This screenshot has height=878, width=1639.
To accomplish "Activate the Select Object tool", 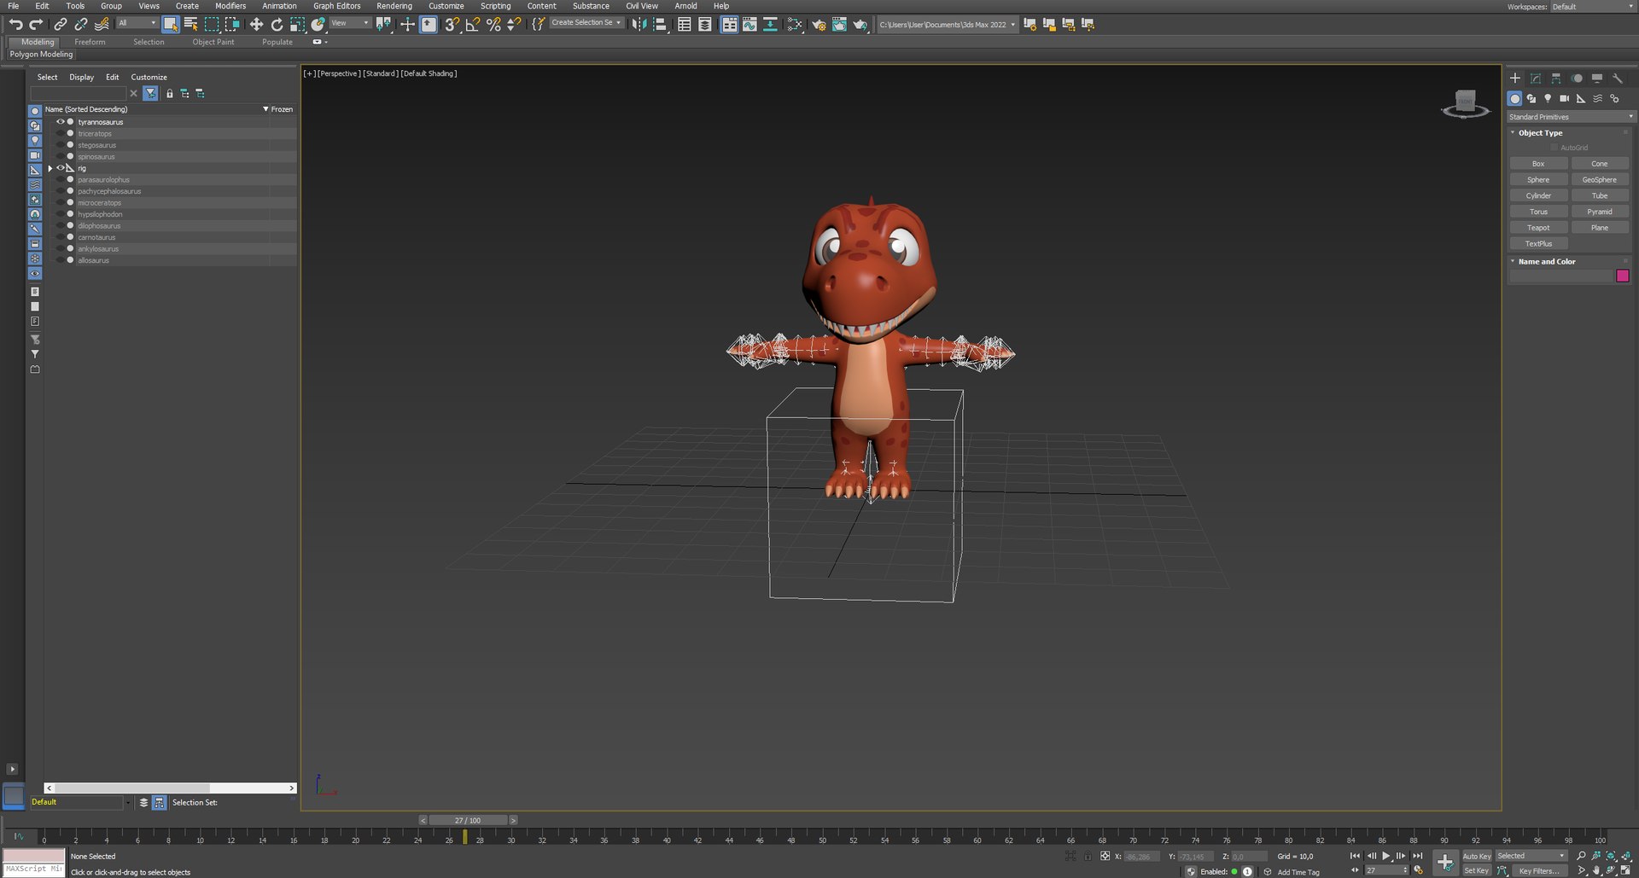I will [171, 25].
